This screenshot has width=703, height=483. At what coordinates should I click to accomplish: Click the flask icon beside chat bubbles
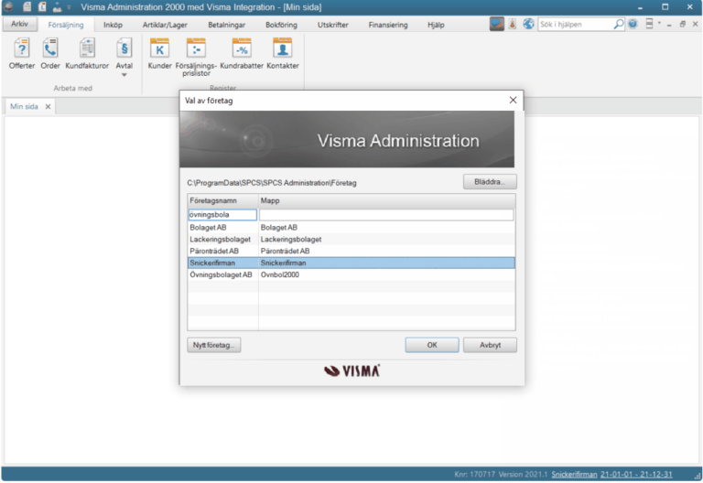pyautogui.click(x=513, y=24)
